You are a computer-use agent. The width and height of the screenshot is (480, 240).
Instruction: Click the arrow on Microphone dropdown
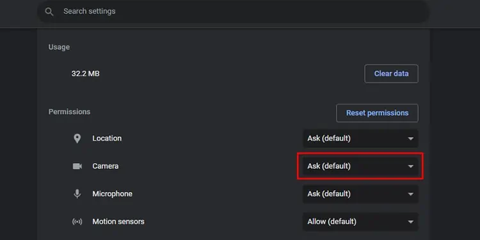[x=410, y=194]
